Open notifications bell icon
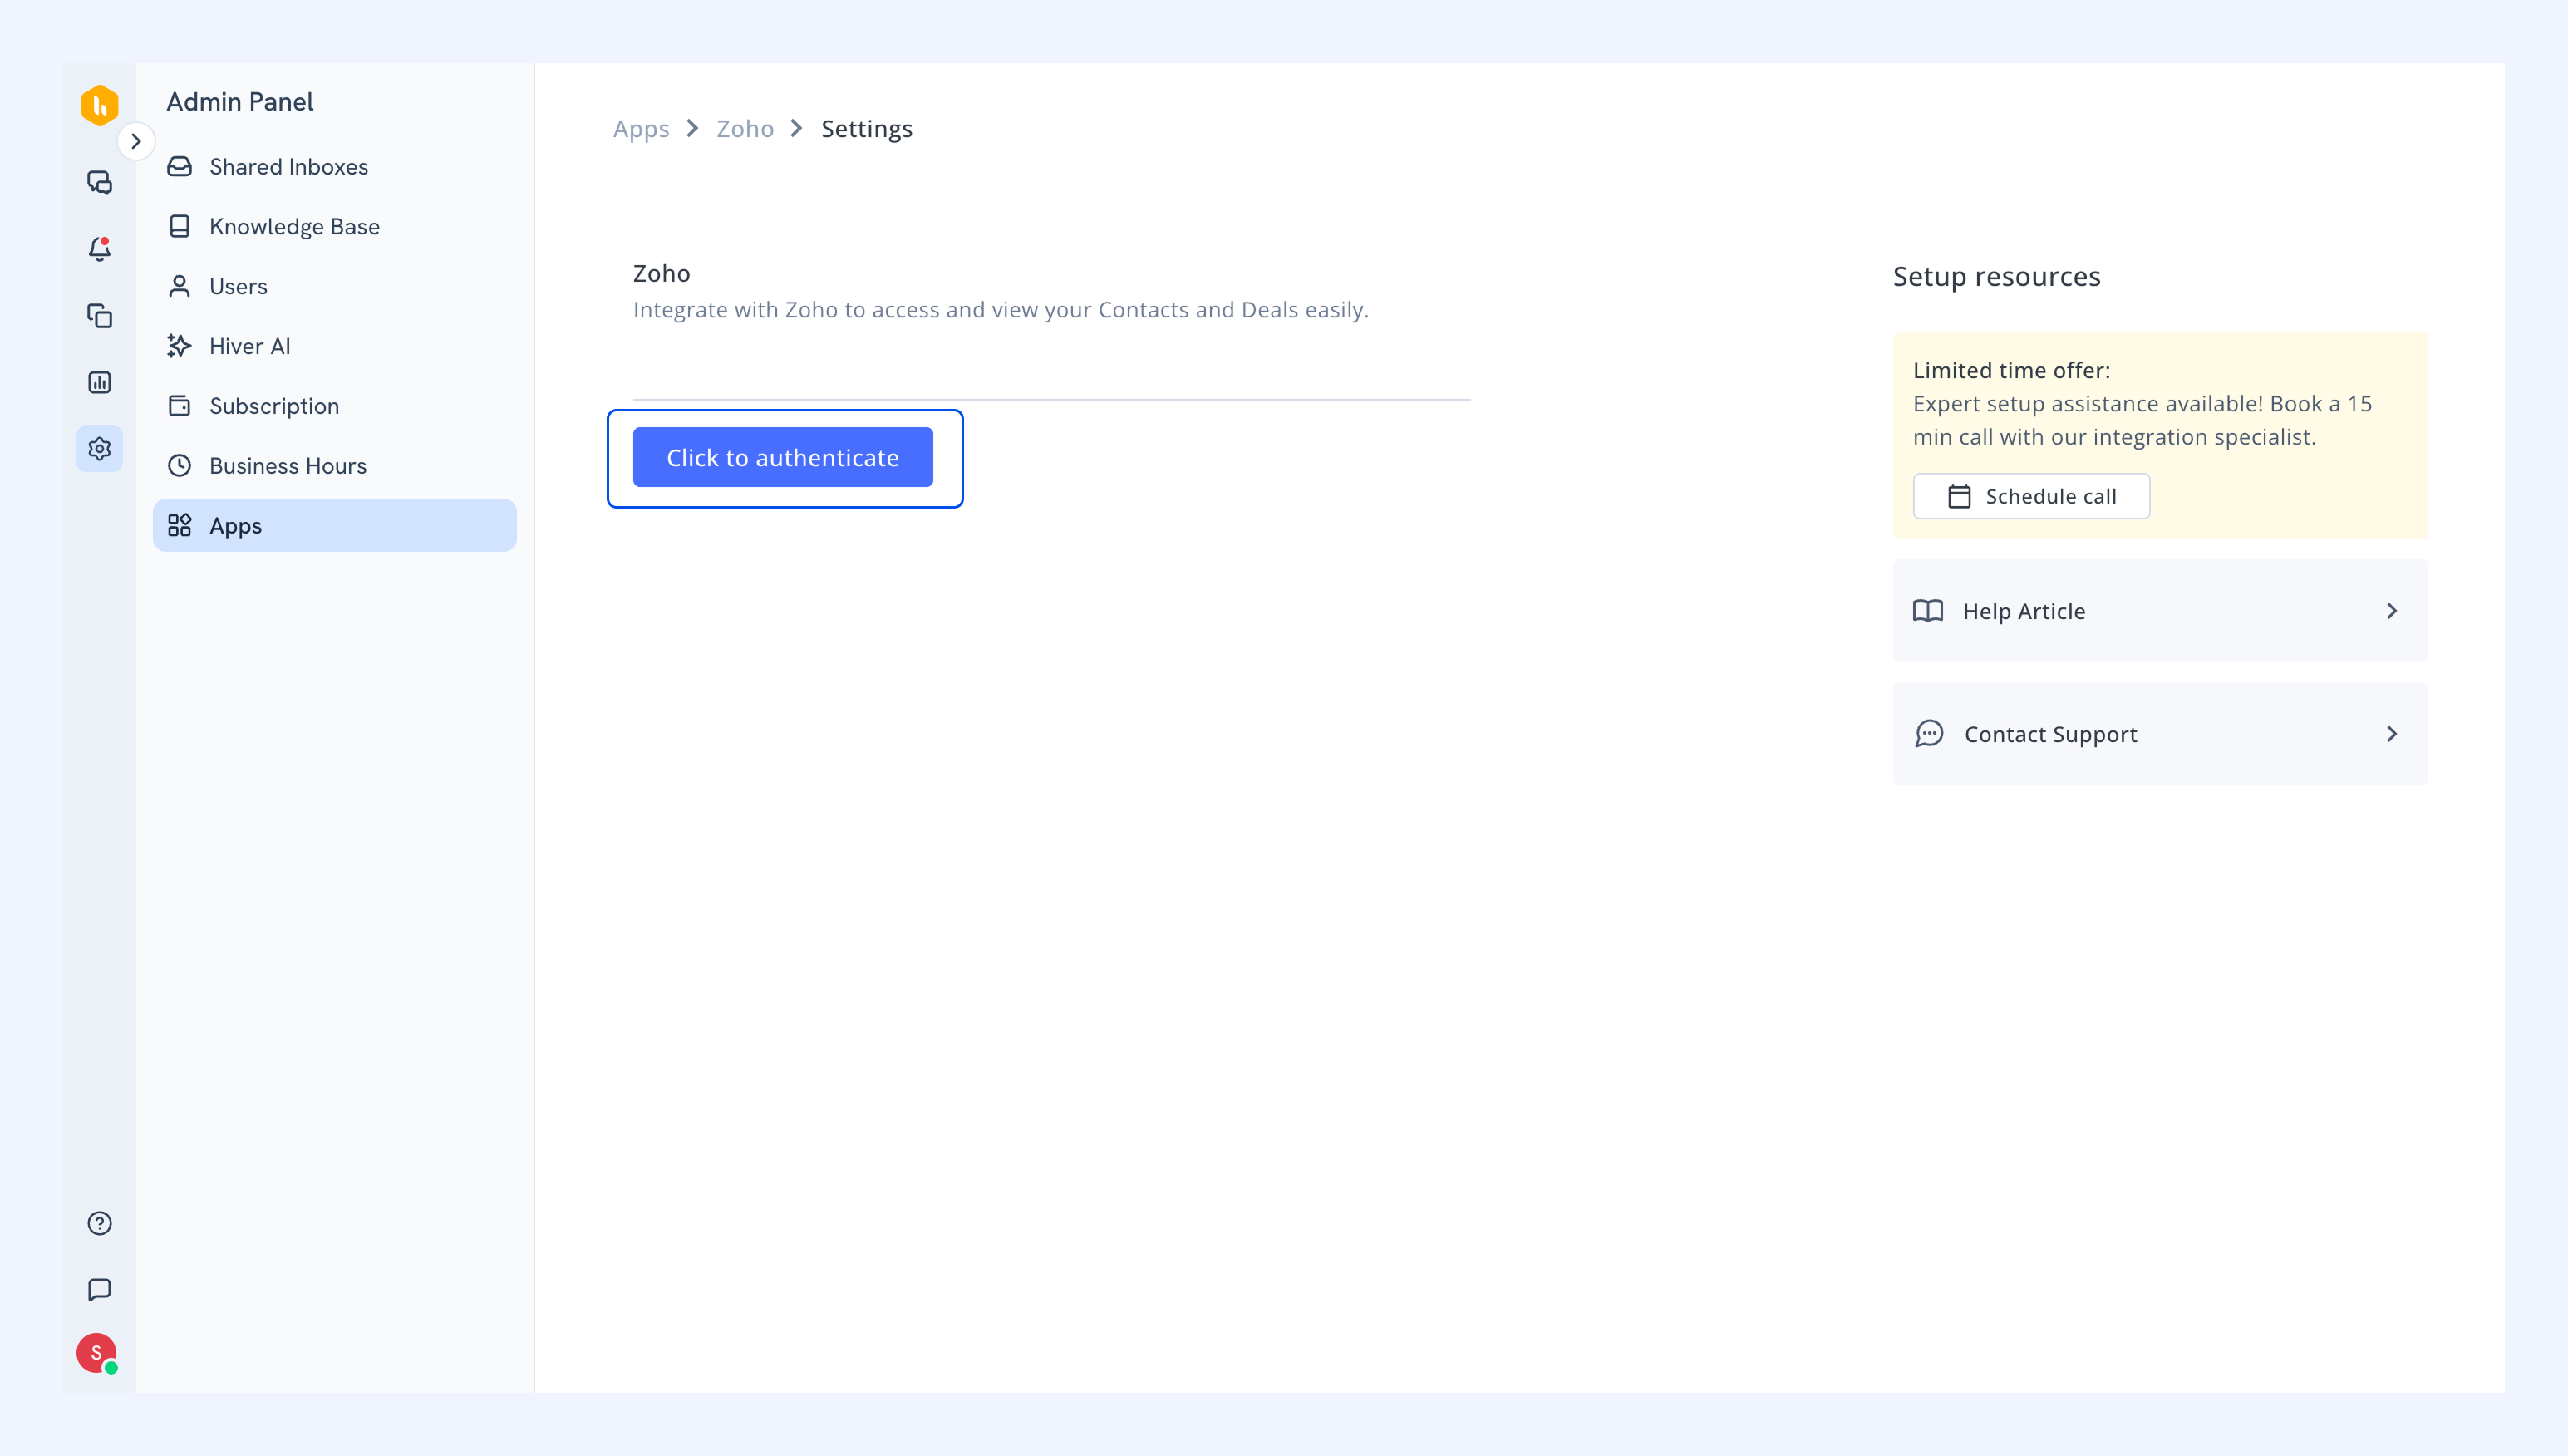2568x1456 pixels. 99,248
